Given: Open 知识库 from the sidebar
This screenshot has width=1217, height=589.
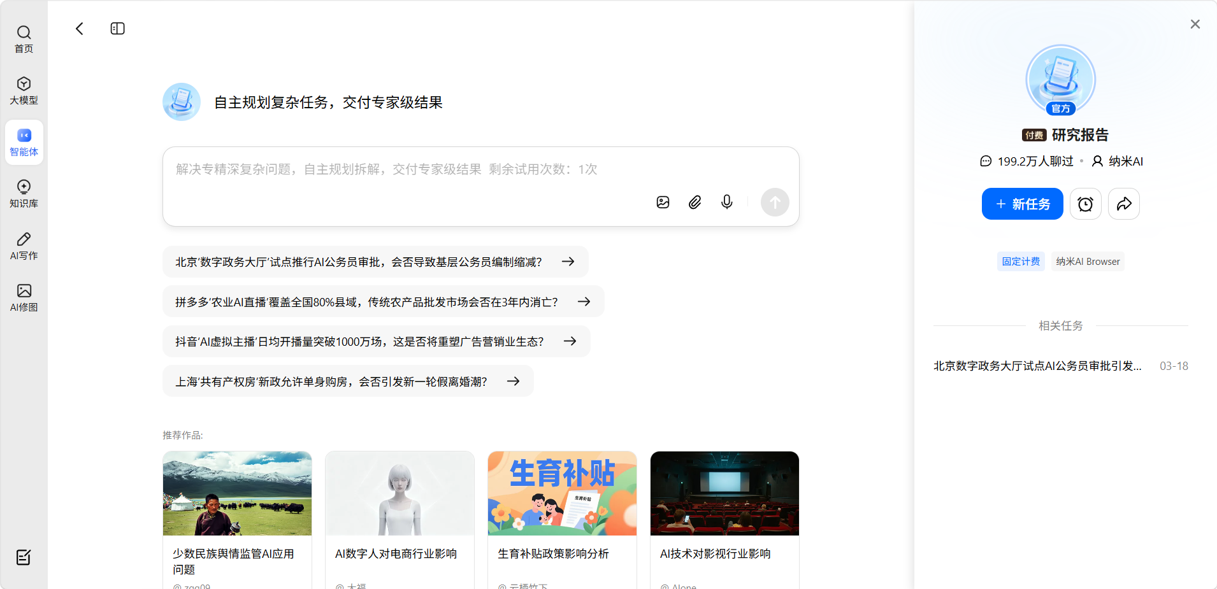Looking at the screenshot, I should 24,194.
